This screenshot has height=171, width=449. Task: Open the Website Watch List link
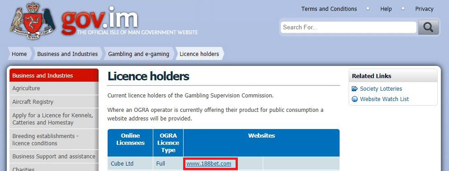pos(384,99)
